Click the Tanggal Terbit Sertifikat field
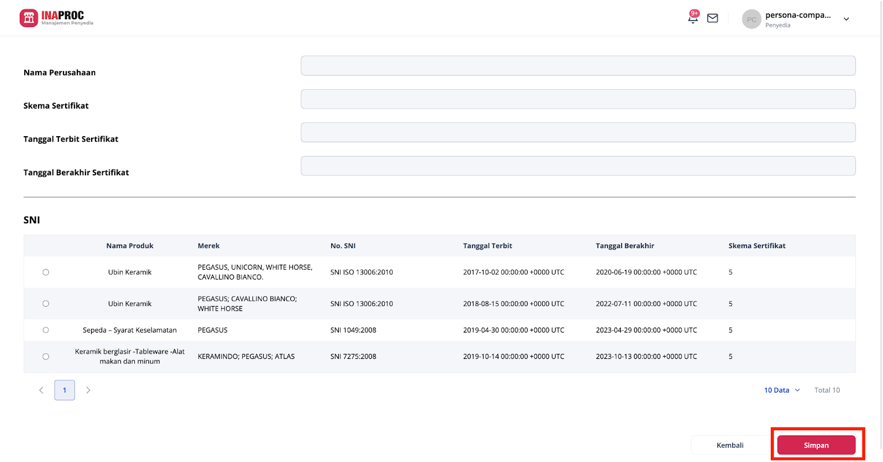 click(x=578, y=132)
